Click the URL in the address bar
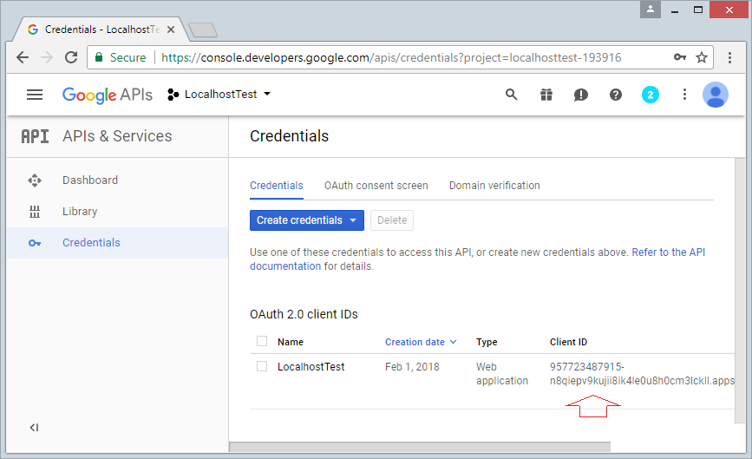The image size is (752, 459). tap(391, 57)
